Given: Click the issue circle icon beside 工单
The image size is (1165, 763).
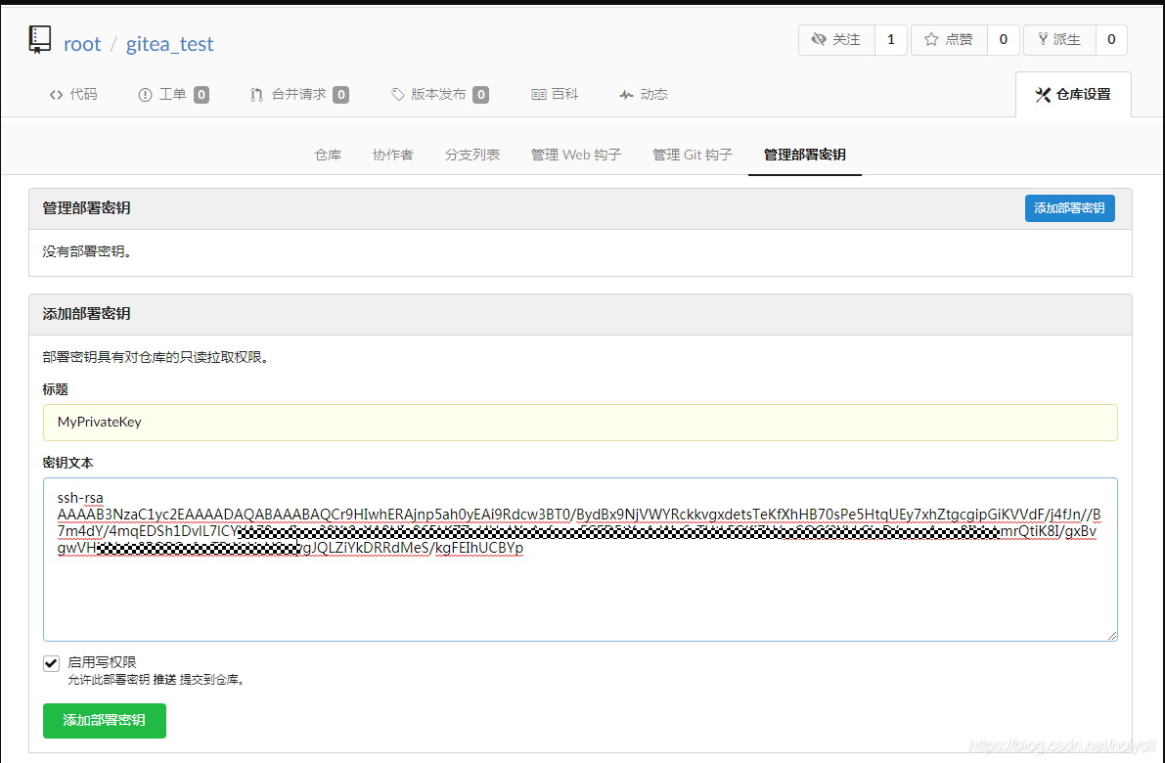Looking at the screenshot, I should 147,94.
